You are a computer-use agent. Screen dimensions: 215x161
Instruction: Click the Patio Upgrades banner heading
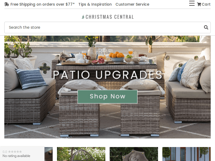(x=108, y=75)
